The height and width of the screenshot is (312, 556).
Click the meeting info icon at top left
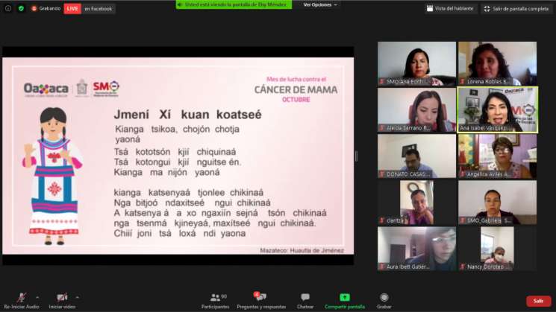pyautogui.click(x=7, y=8)
